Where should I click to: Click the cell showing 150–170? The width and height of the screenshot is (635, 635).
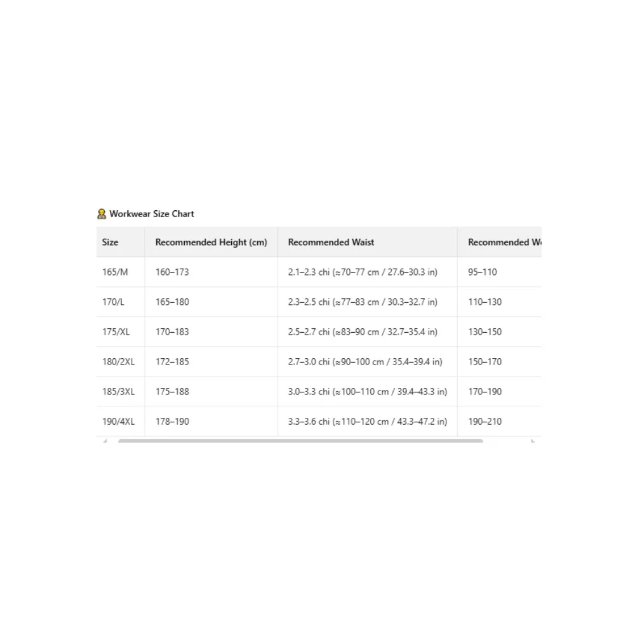(485, 361)
